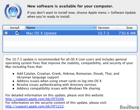The image size is (140, 110).
Task: Click the split pane divider handle
Action: coord(70,53)
